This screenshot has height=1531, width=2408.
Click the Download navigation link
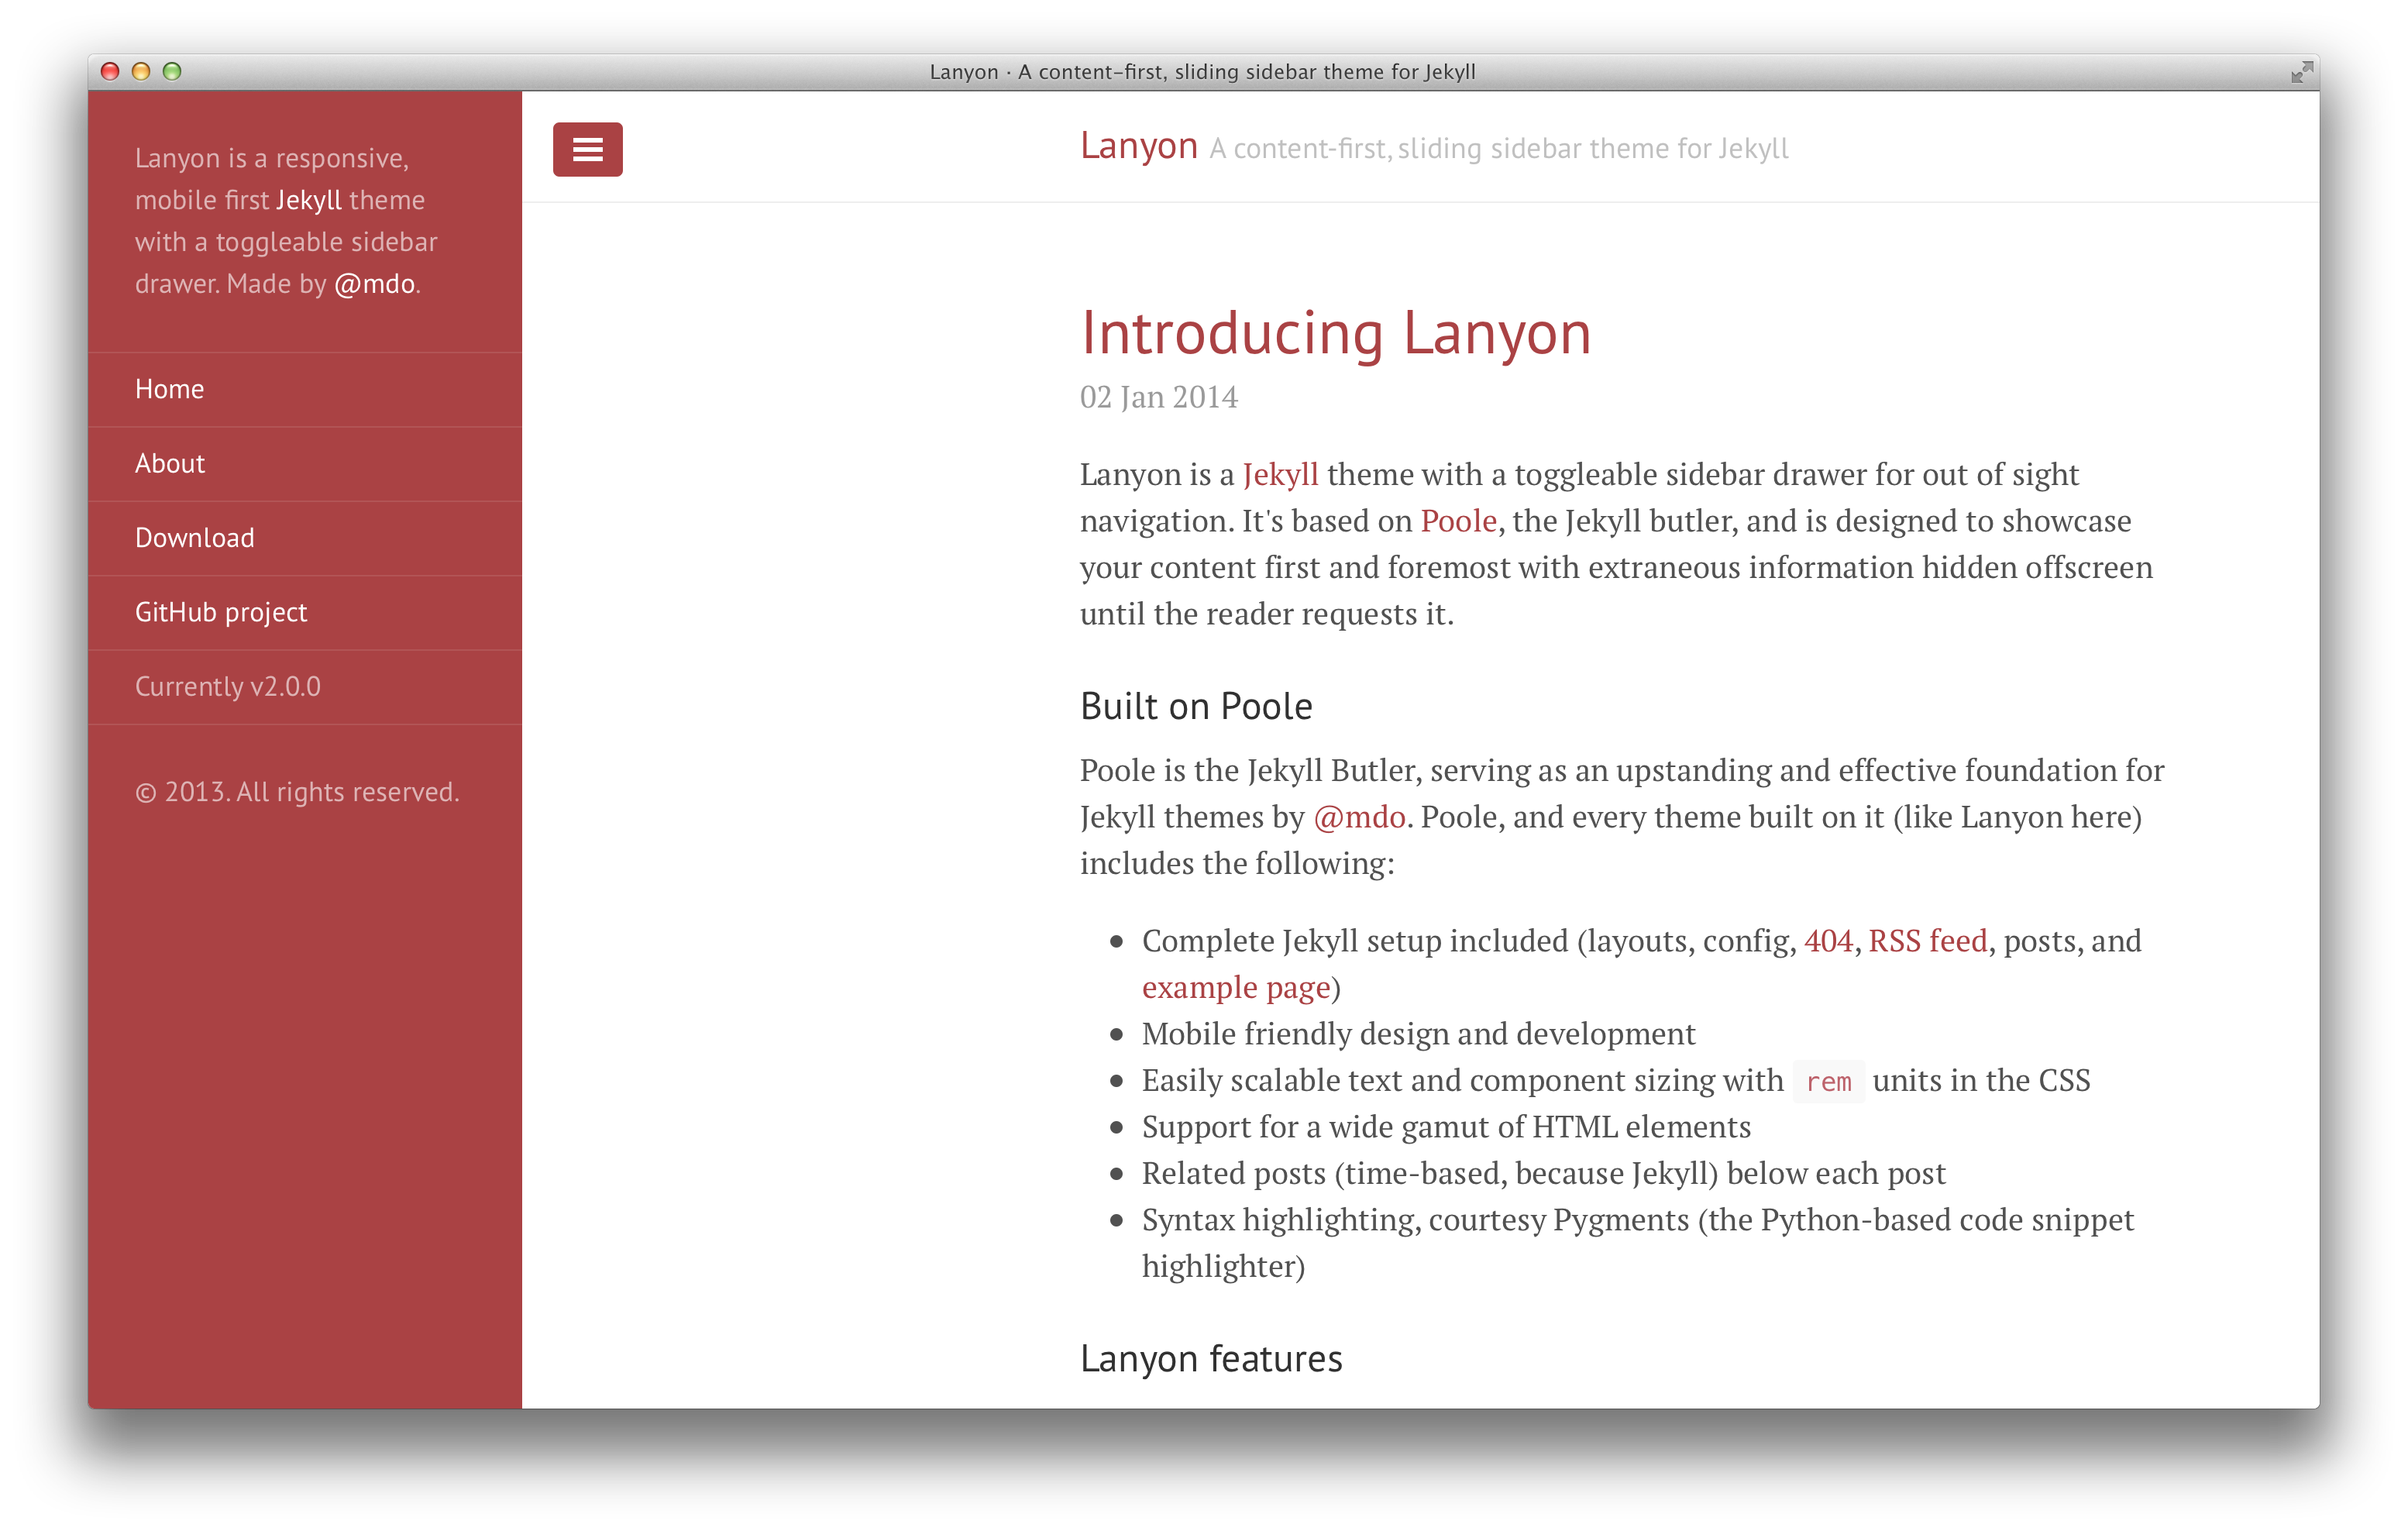[193, 537]
